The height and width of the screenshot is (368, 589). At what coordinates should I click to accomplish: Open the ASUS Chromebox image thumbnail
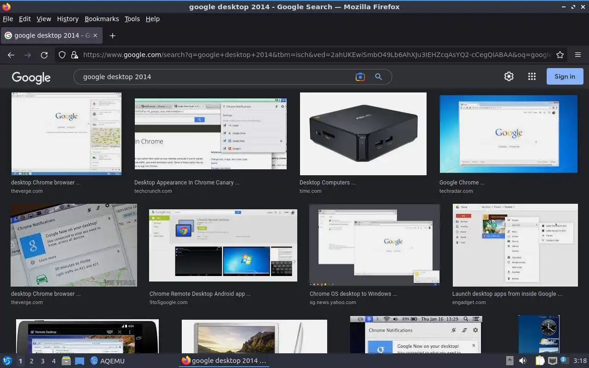pyautogui.click(x=363, y=134)
